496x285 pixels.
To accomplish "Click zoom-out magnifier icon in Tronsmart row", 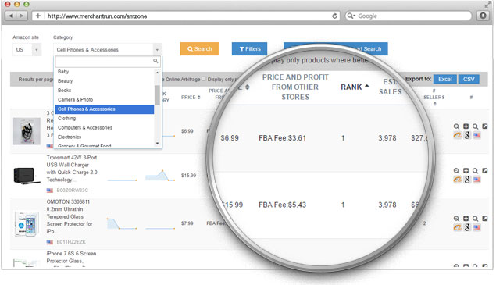I will (x=456, y=170).
